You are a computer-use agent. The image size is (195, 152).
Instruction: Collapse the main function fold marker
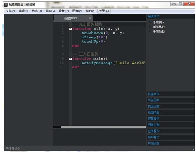click(70, 59)
